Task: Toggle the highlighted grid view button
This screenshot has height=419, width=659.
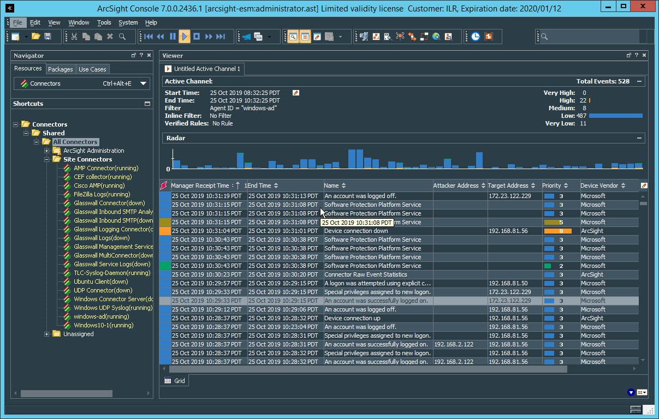Action: [x=305, y=37]
